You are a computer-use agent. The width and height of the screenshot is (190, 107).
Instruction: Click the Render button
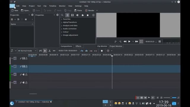point(90,11)
